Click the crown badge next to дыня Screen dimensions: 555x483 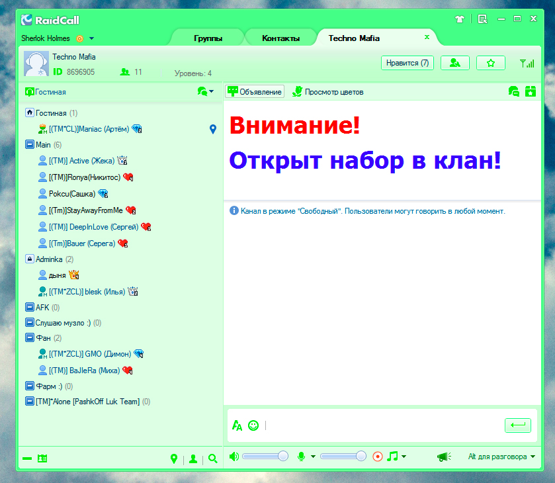(x=74, y=275)
